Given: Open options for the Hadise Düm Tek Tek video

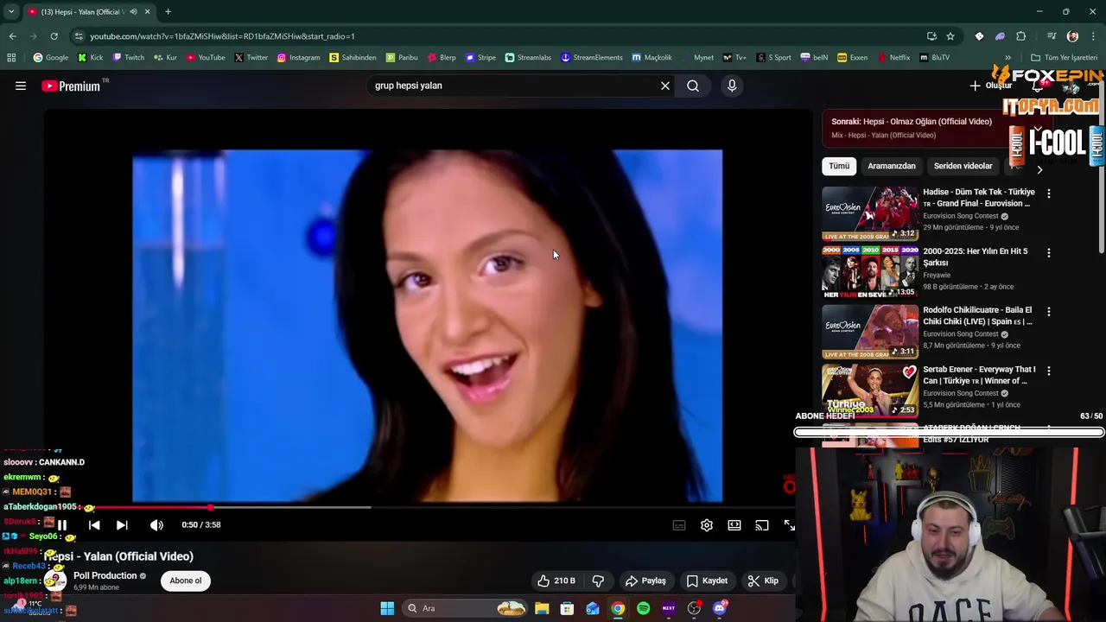Looking at the screenshot, I should click(x=1049, y=194).
